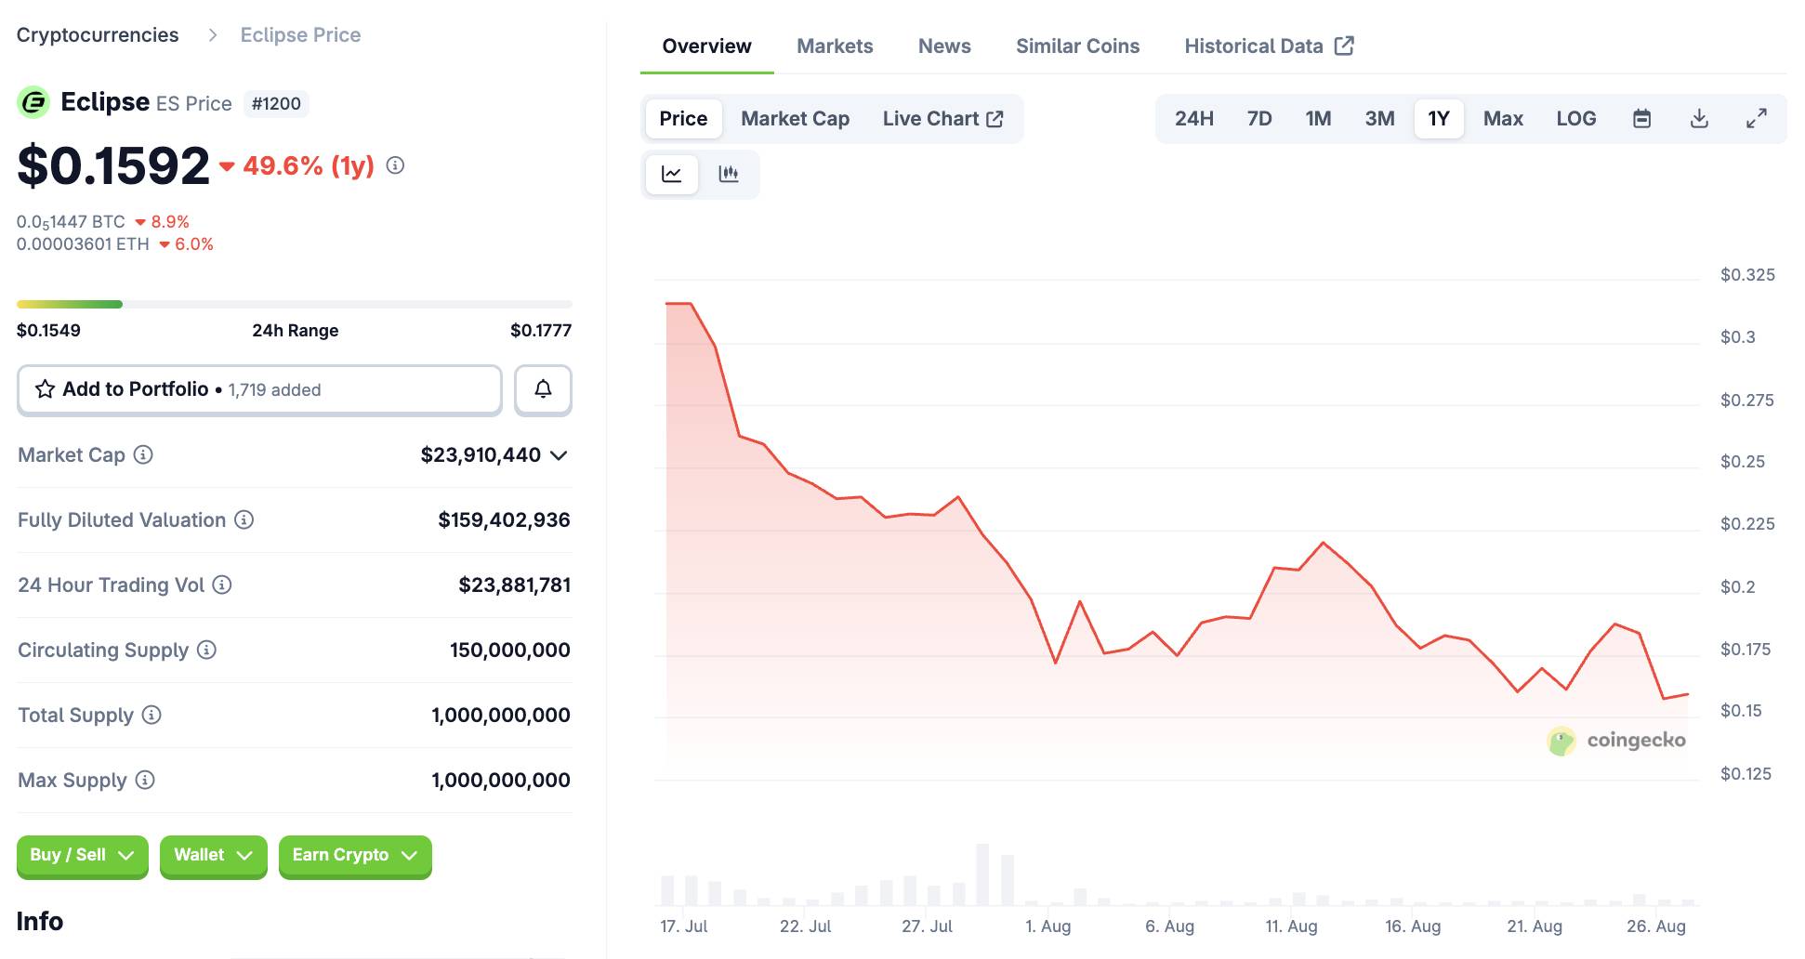Expand chart to fullscreen
Viewport: 1805px width, 959px height.
point(1756,119)
